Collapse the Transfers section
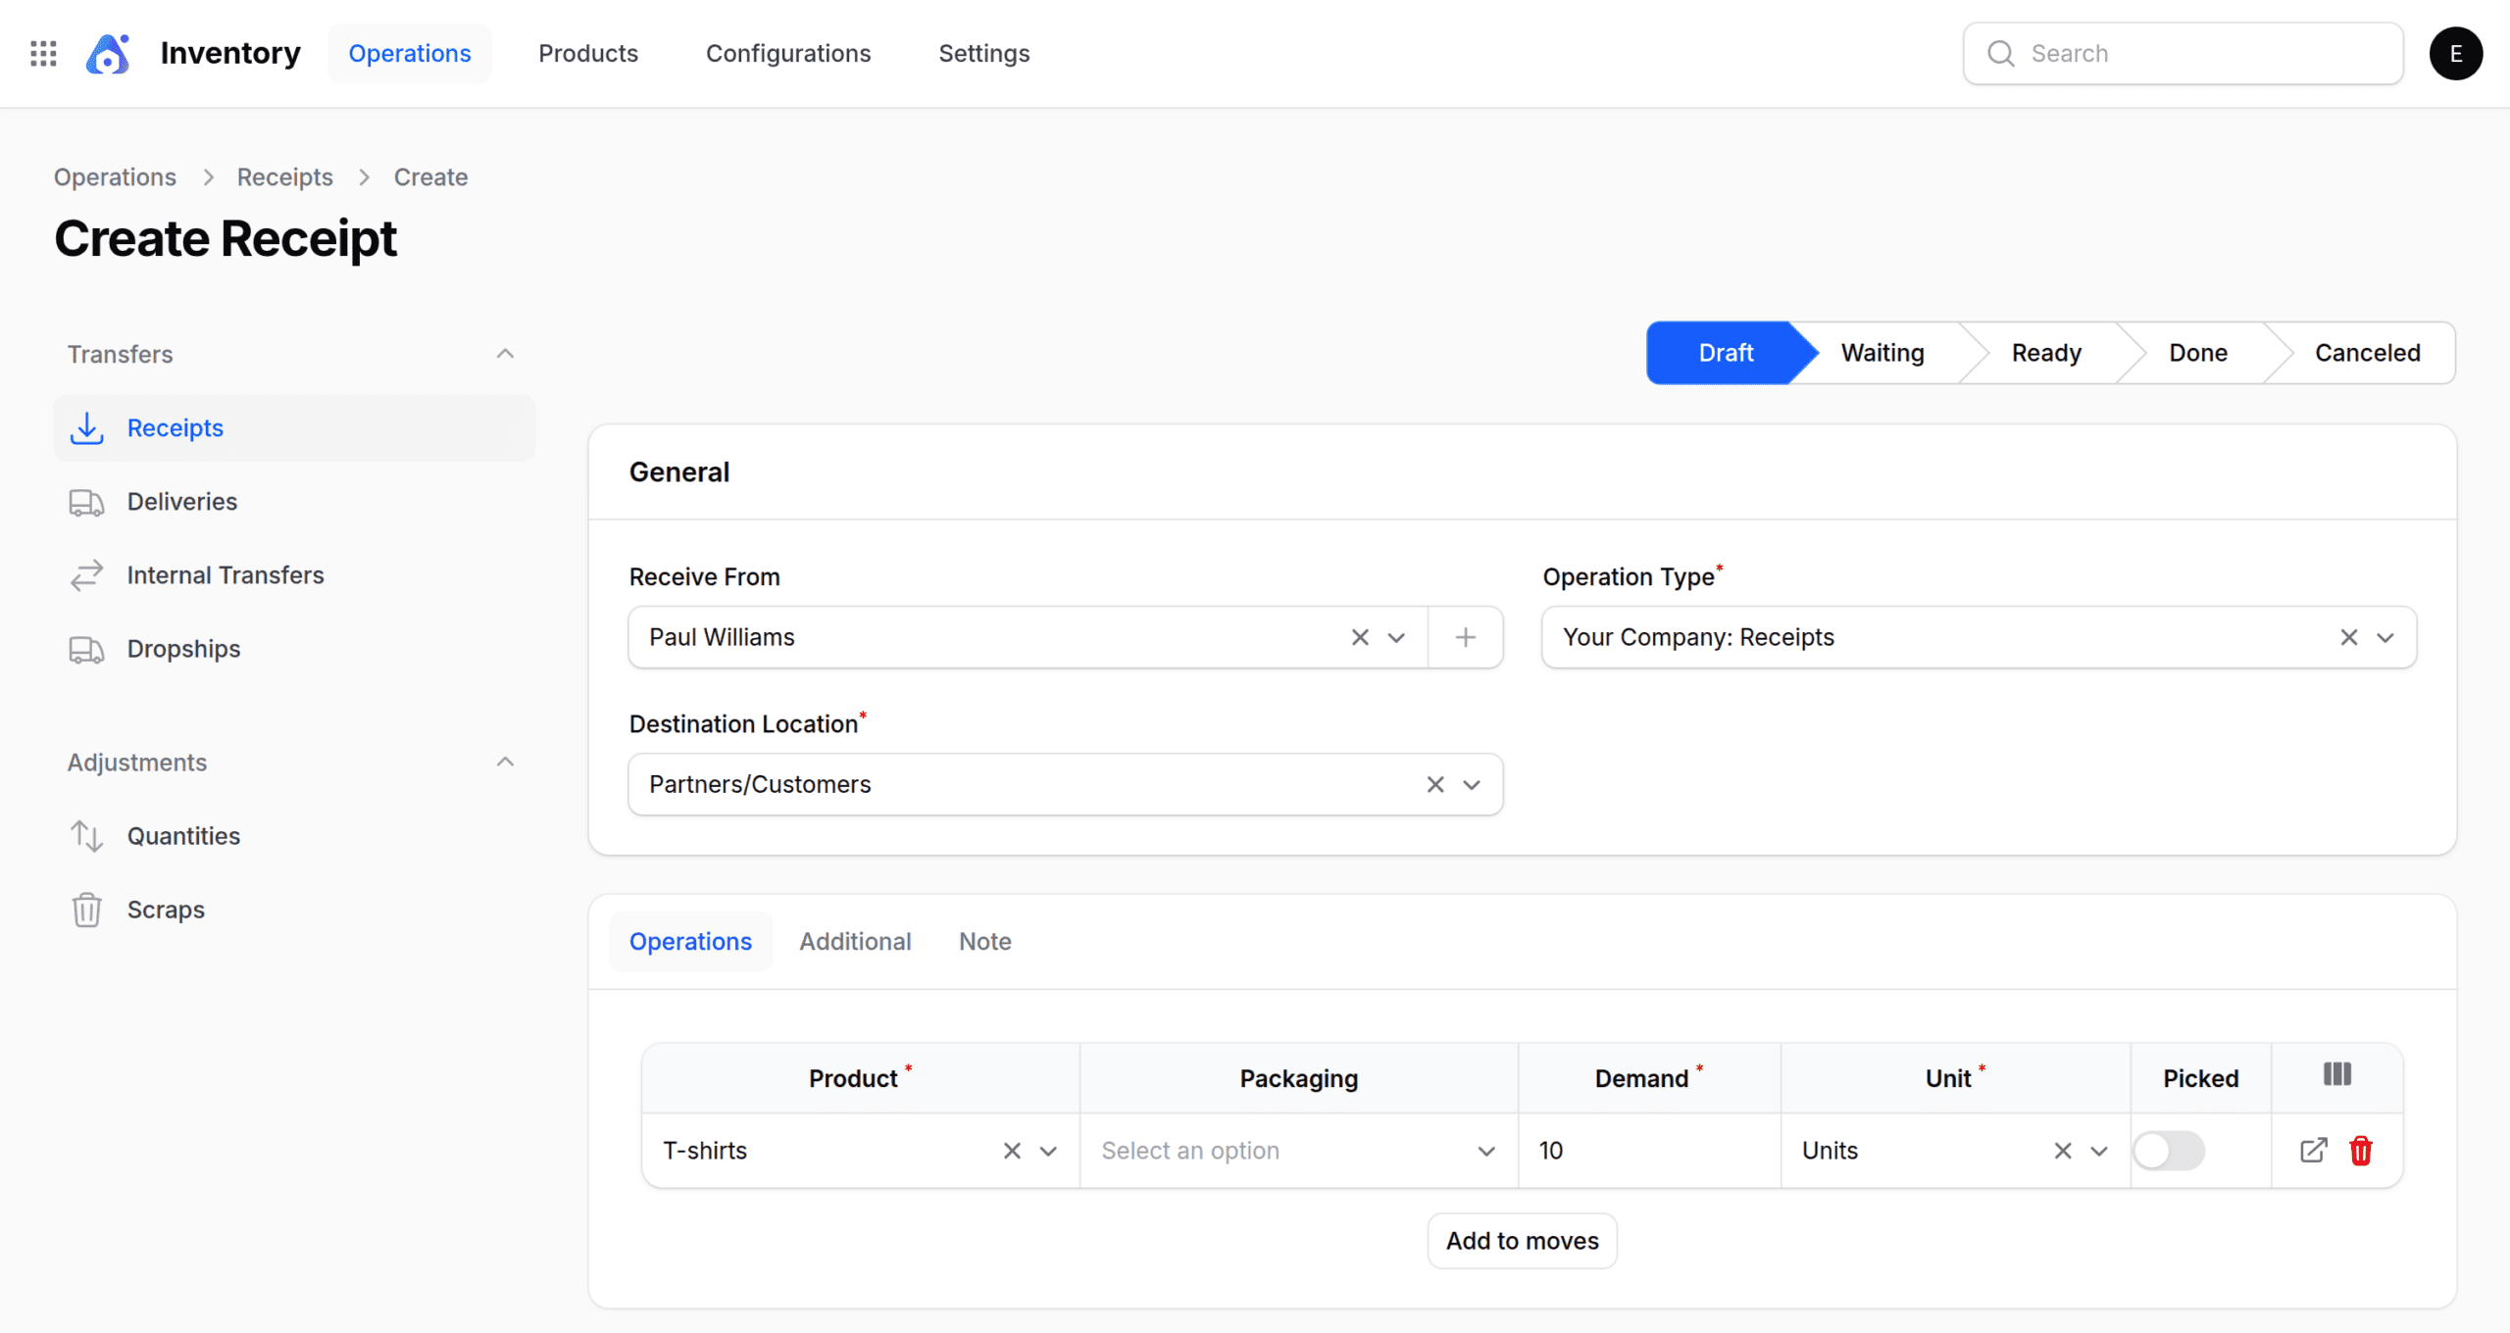Image resolution: width=2510 pixels, height=1333 pixels. coord(505,353)
